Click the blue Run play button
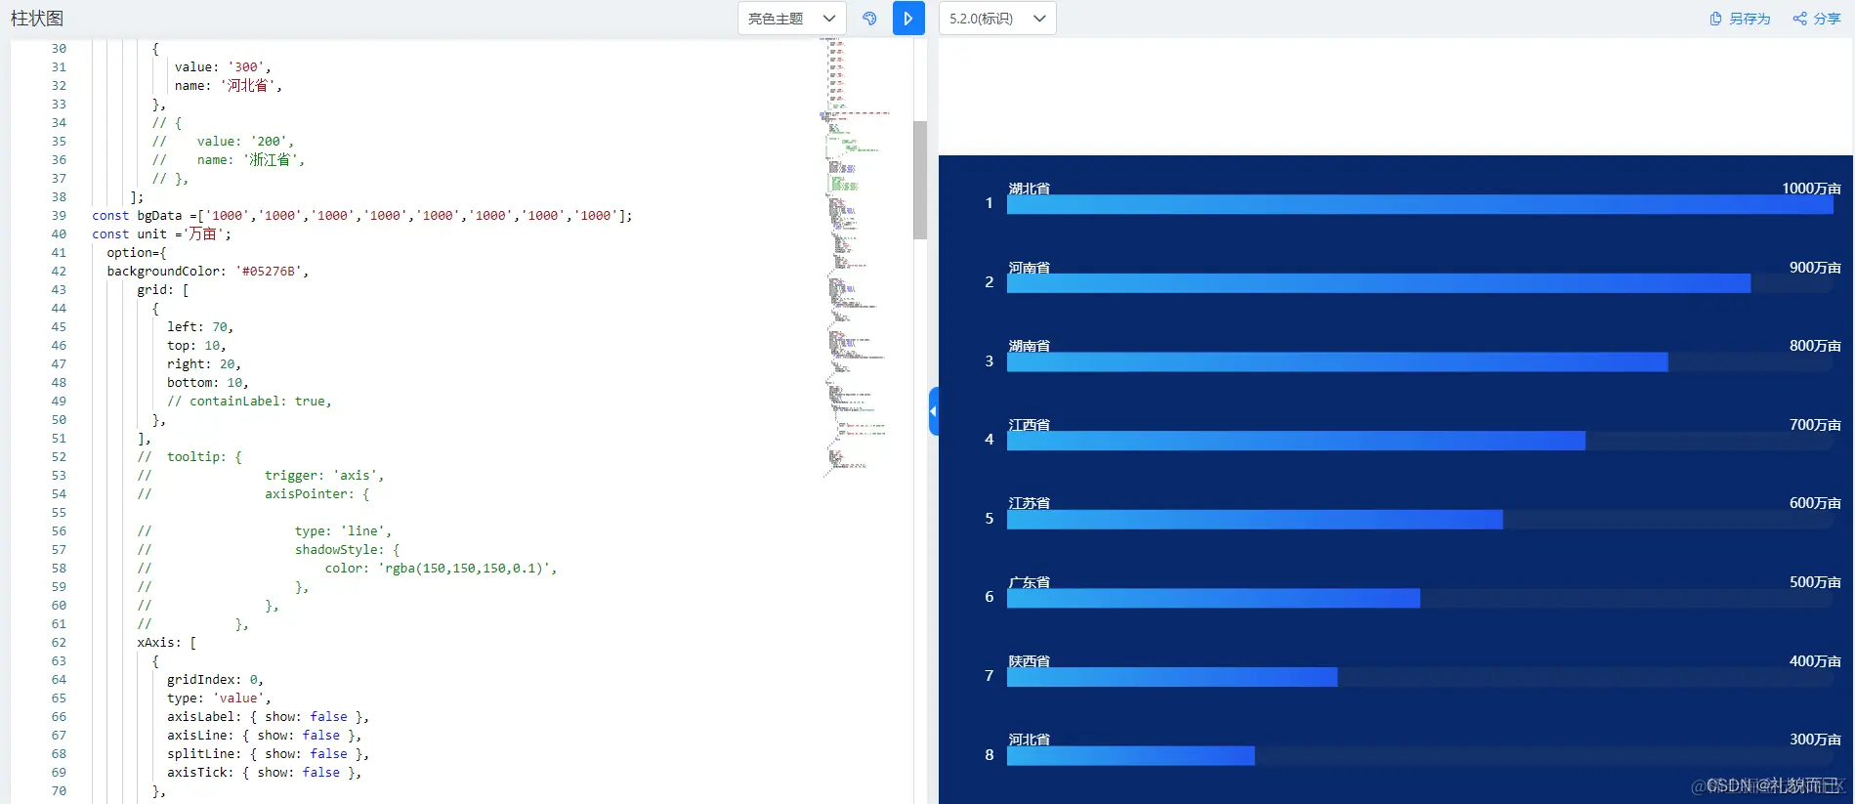 908,19
